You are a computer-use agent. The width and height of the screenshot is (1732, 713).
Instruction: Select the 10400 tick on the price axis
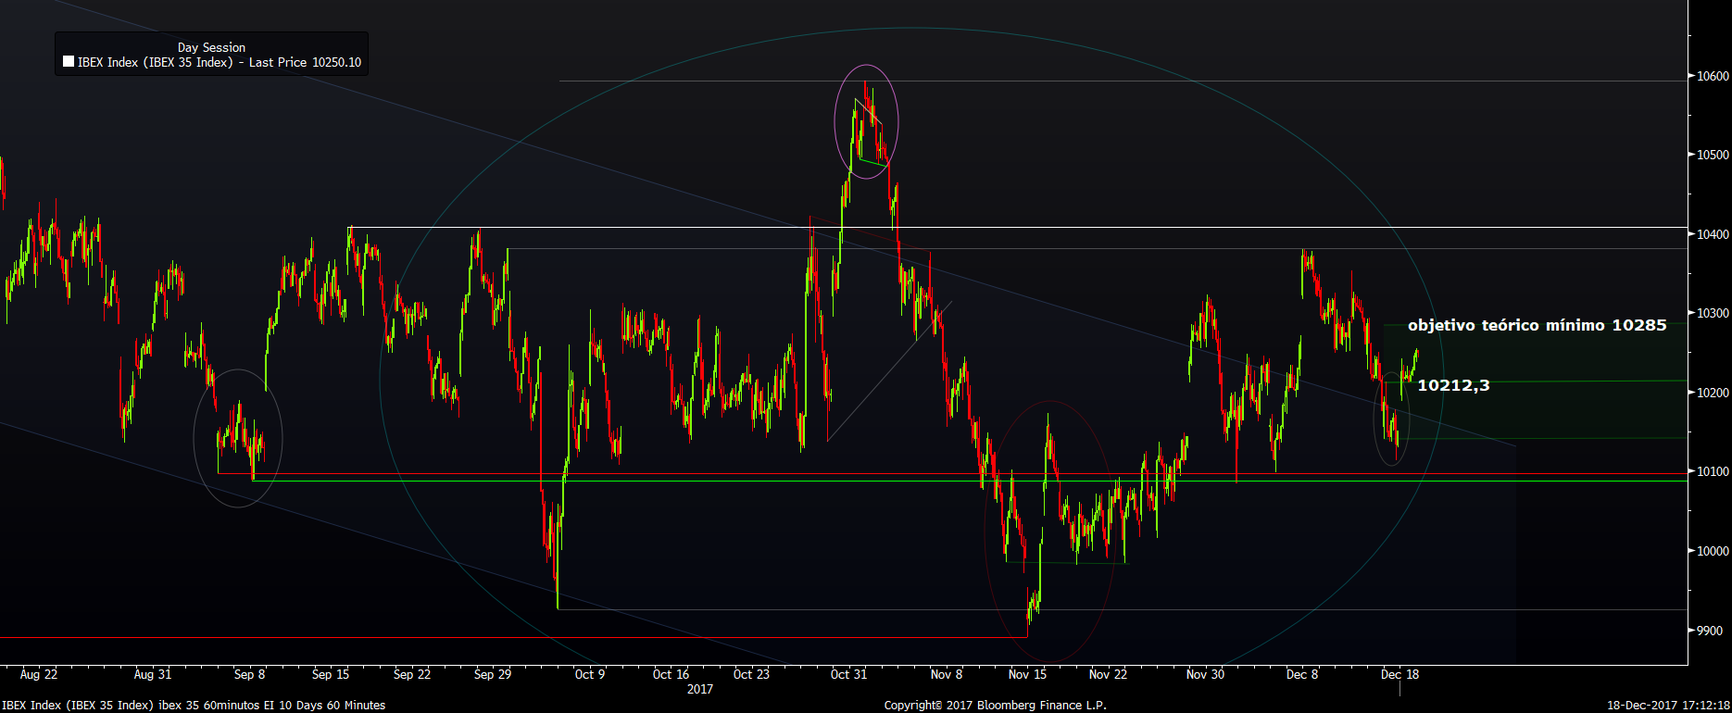(1713, 234)
